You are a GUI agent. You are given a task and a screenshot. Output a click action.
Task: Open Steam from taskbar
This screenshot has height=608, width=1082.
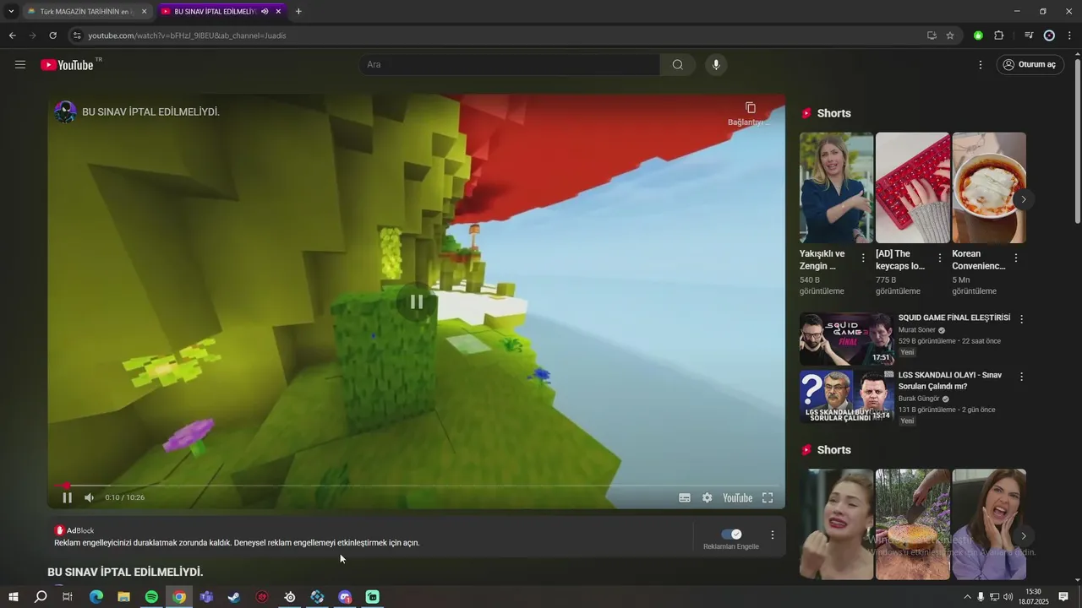click(234, 597)
